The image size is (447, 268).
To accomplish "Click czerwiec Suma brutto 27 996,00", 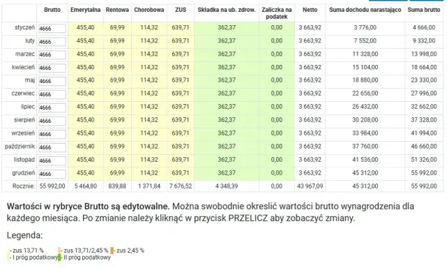I will click(x=424, y=94).
